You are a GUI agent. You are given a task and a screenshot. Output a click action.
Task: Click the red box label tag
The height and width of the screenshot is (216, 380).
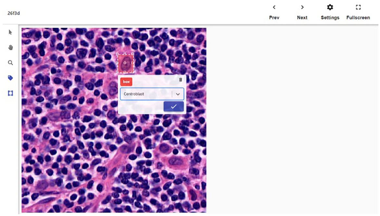[126, 82]
